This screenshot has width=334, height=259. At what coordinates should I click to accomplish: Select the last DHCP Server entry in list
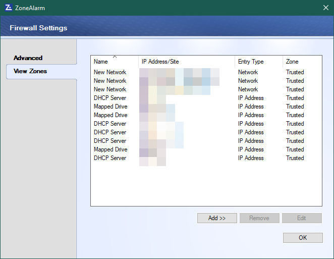206,158
